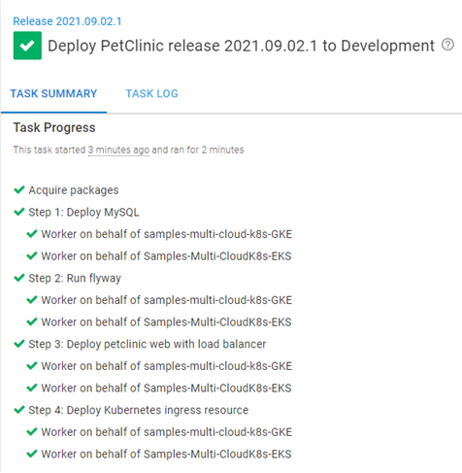Expand Step 4: Deploy Kubernetes ingress resource
Image resolution: width=462 pixels, height=473 pixels.
tap(139, 410)
